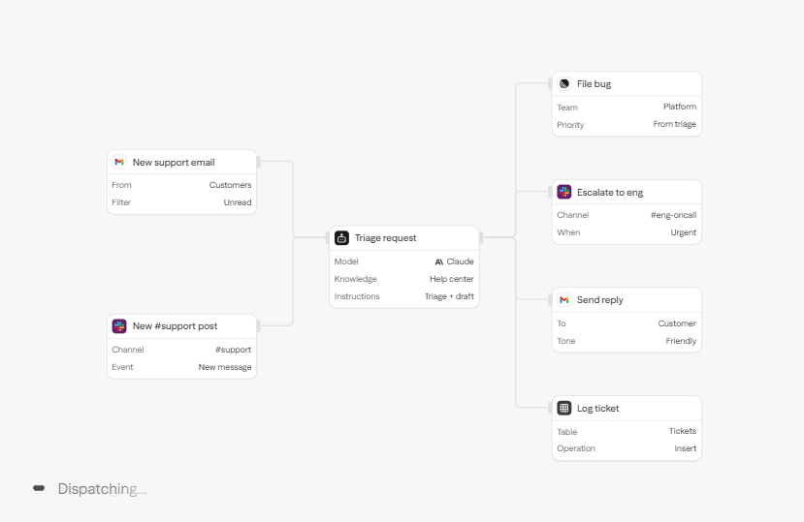804x522 pixels.
Task: Select the Priority From triage row
Action: (x=627, y=125)
